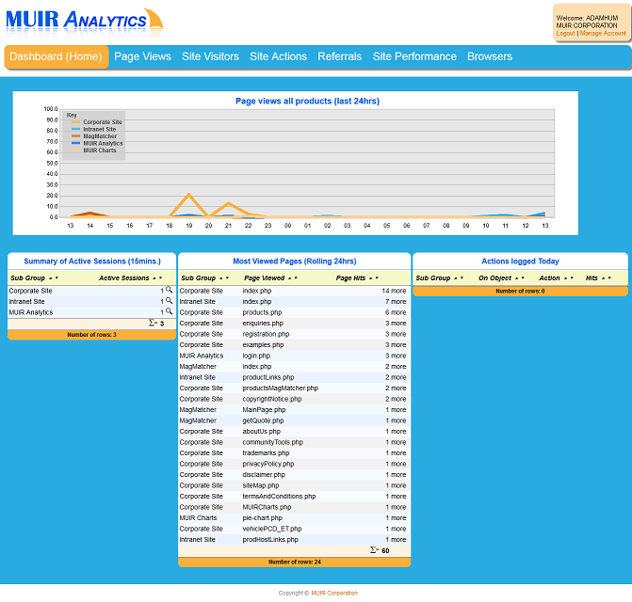Sort Active Sessions column ascending arrow

(x=154, y=278)
